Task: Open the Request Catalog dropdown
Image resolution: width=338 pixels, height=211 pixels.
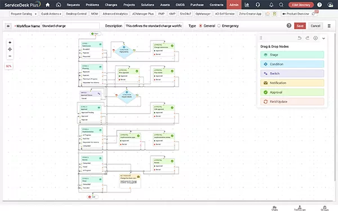Action: click(x=24, y=14)
